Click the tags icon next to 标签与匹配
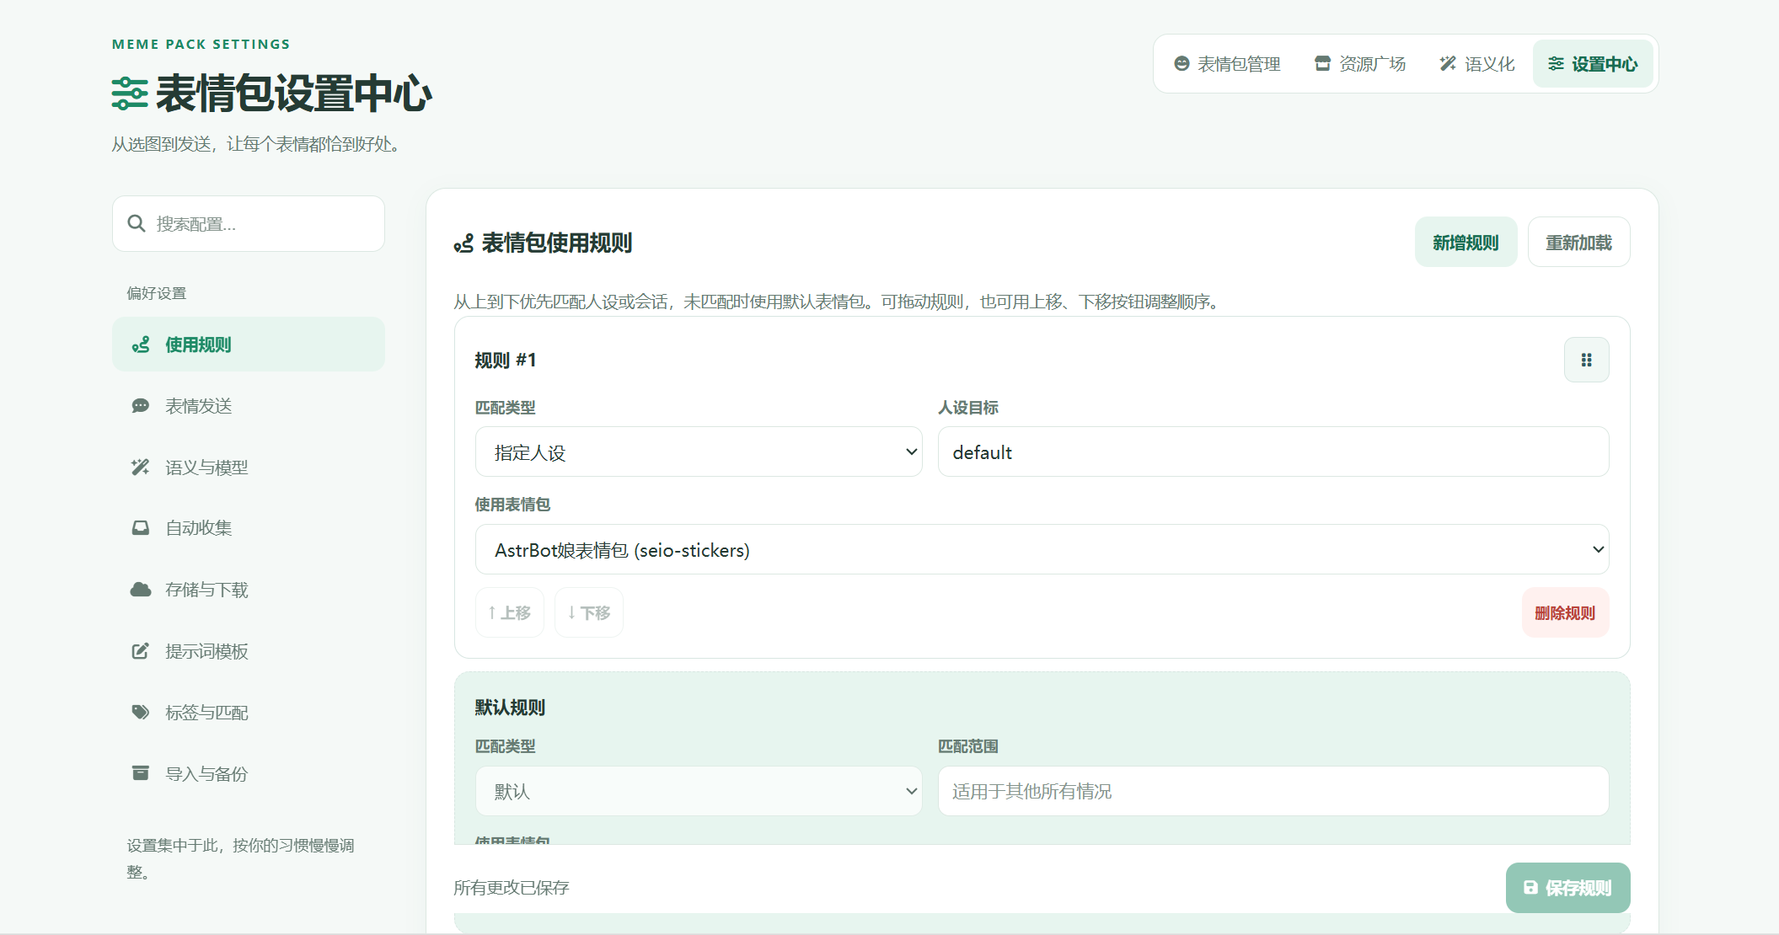This screenshot has height=935, width=1779. (x=141, y=713)
